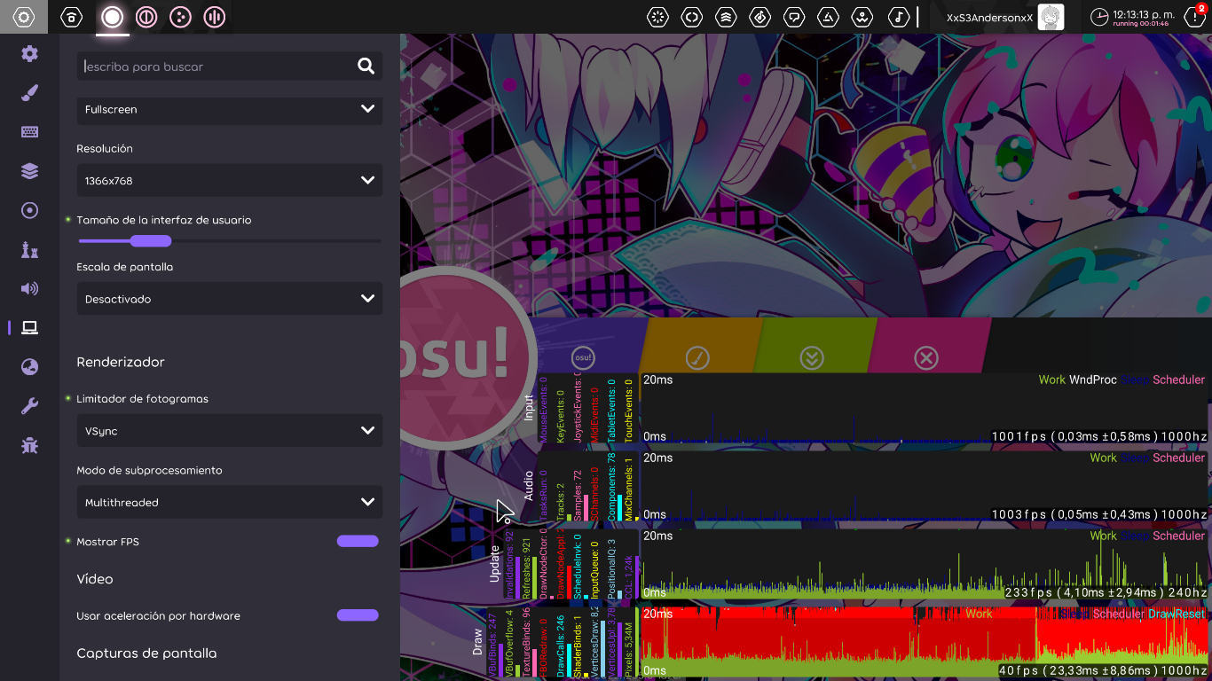Select the Audio settings speaker icon
Image resolution: width=1212 pixels, height=681 pixels.
28,288
